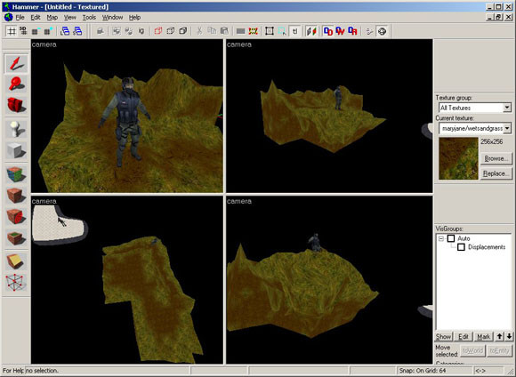Pick the Entity tool with lightbulb

pos(16,129)
